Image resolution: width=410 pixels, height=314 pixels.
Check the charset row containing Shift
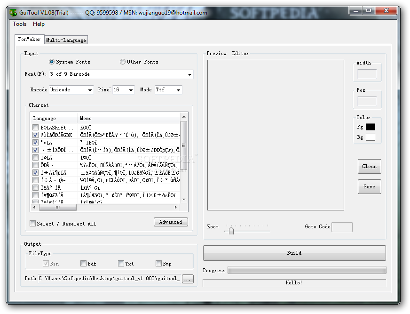(x=35, y=128)
